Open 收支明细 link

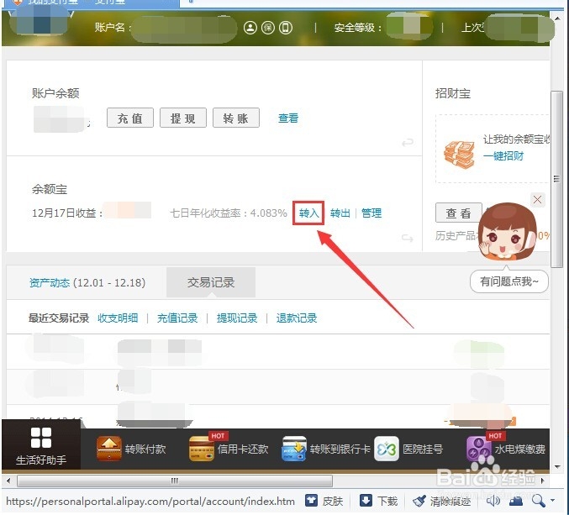pyautogui.click(x=118, y=318)
